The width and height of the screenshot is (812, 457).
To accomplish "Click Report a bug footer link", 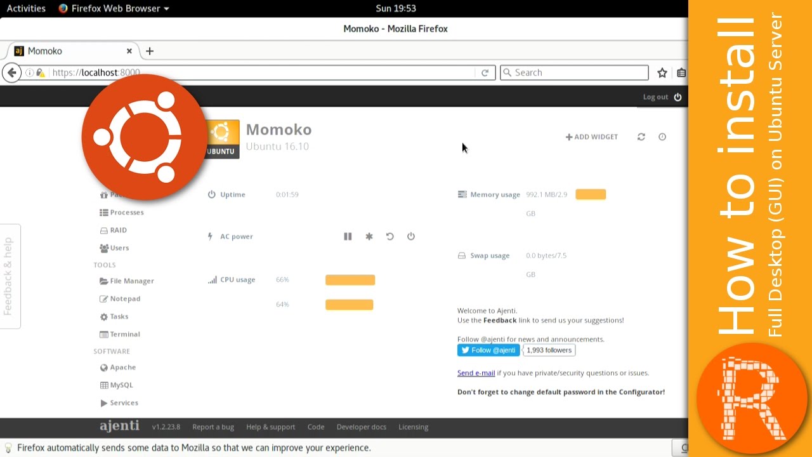I will click(x=213, y=427).
